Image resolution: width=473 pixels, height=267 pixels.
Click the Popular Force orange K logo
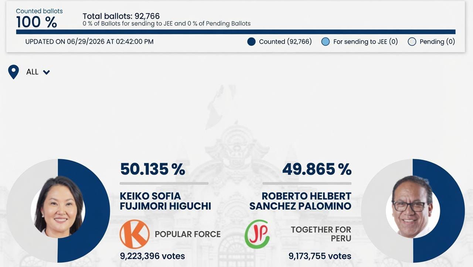(x=135, y=234)
